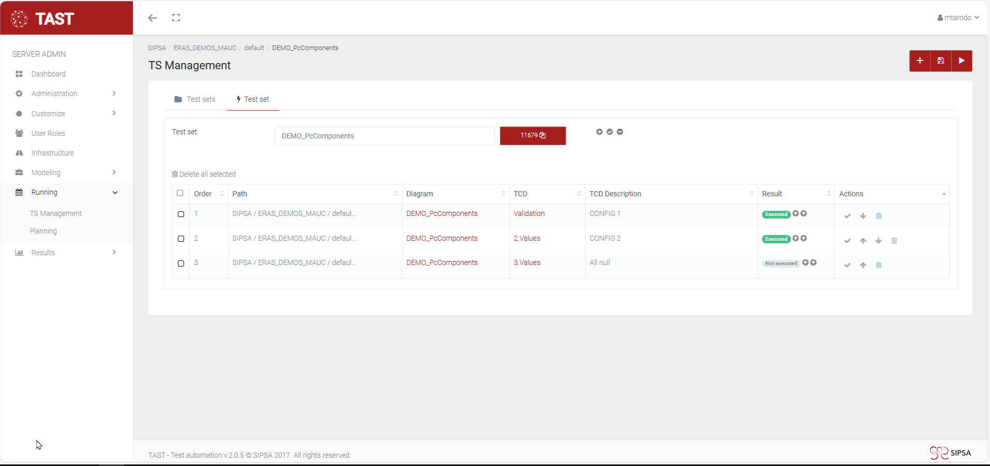990x466 pixels.
Task: Check the checkbox for row 1
Action: click(181, 214)
